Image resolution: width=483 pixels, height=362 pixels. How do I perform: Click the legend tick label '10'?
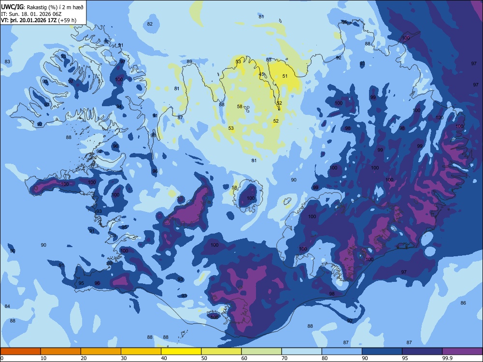(43, 358)
